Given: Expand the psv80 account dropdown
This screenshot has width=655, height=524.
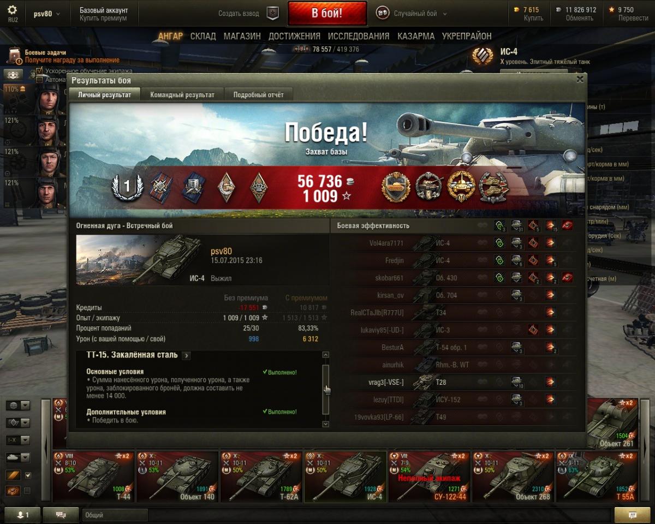Looking at the screenshot, I should click(46, 14).
